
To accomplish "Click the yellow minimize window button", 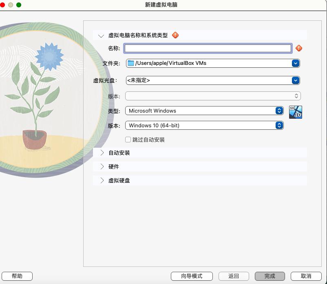I will (11, 5).
